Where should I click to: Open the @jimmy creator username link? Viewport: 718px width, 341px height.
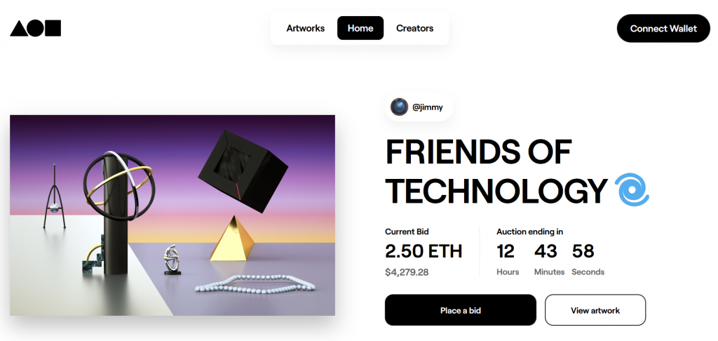click(427, 107)
